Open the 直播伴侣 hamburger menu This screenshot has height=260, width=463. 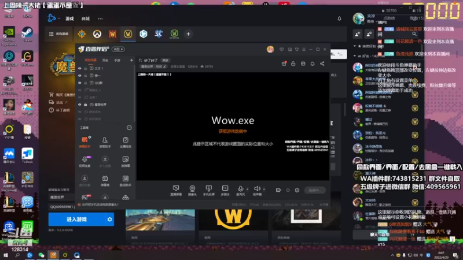coord(304,49)
